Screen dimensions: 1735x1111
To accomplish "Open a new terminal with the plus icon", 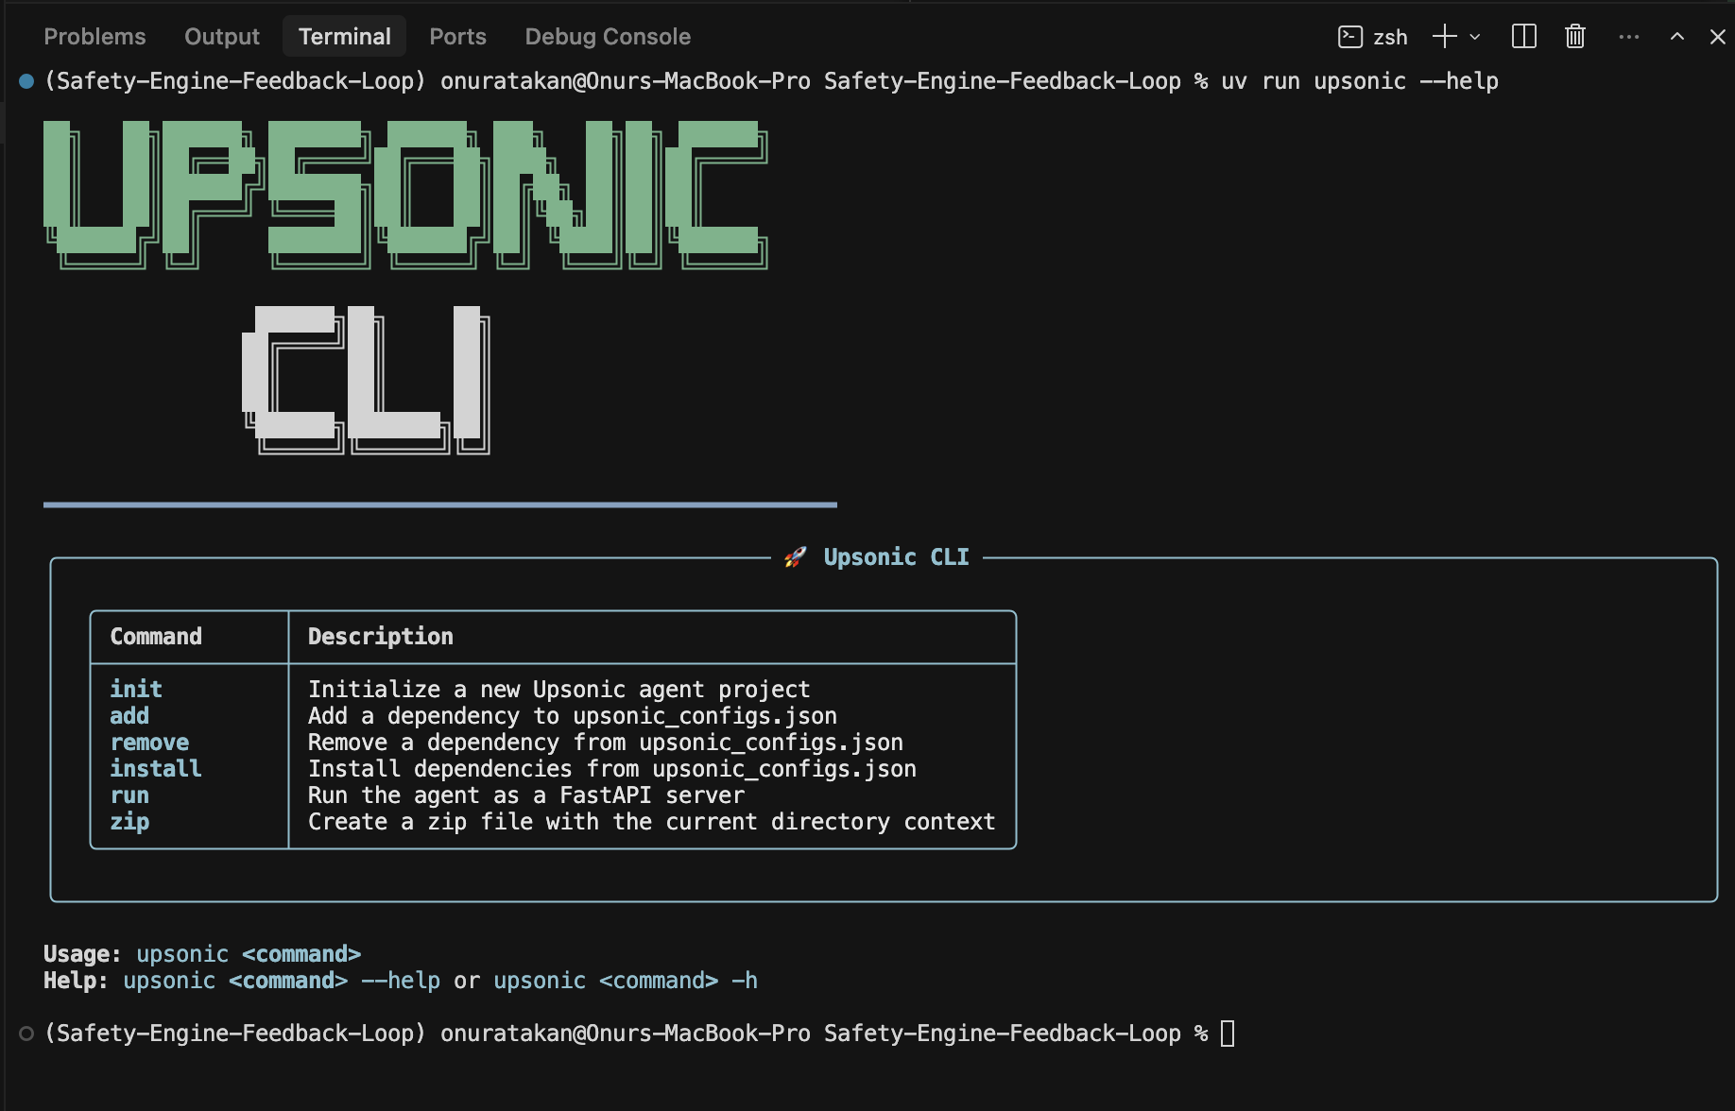I will click(x=1443, y=36).
